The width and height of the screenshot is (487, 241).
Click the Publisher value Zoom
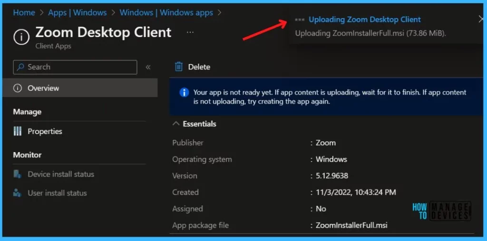pyautogui.click(x=325, y=143)
